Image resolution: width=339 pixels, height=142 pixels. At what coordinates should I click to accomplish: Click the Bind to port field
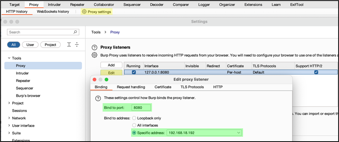(141, 107)
